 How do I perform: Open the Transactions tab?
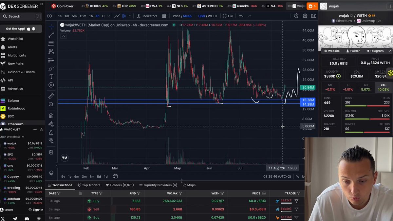click(60, 185)
